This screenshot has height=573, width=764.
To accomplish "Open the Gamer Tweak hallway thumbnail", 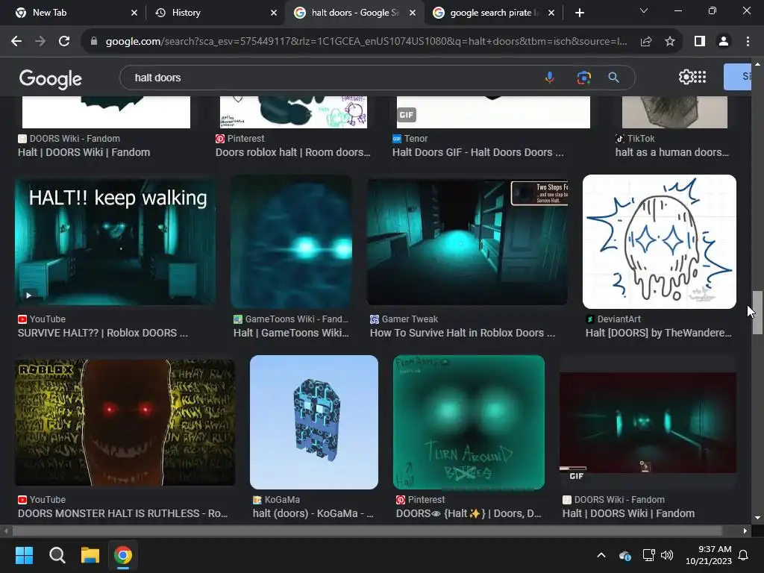I will [x=467, y=242].
